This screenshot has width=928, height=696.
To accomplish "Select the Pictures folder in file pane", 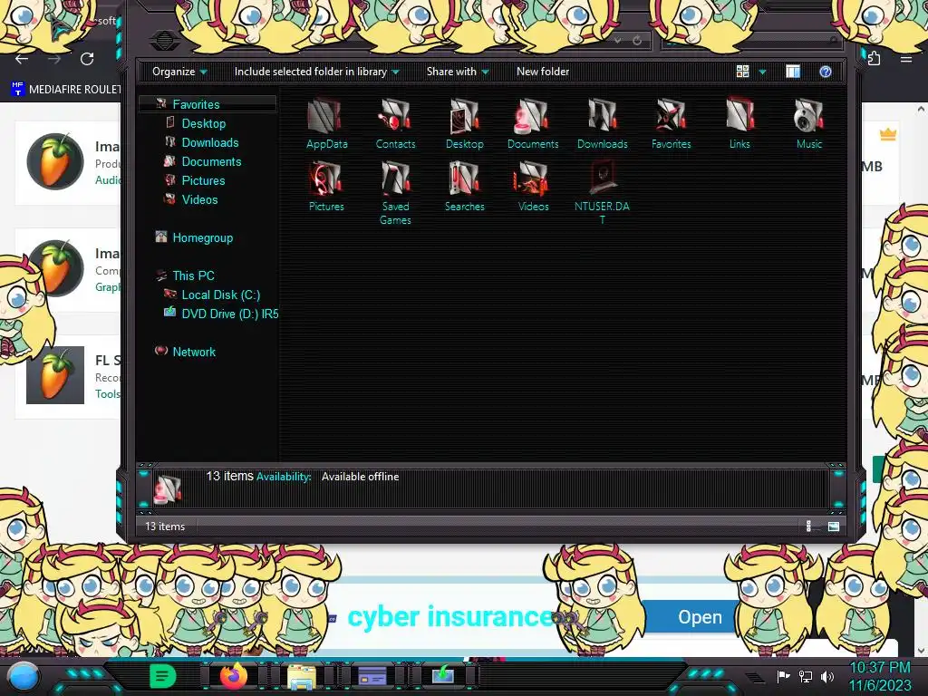I will click(326, 186).
